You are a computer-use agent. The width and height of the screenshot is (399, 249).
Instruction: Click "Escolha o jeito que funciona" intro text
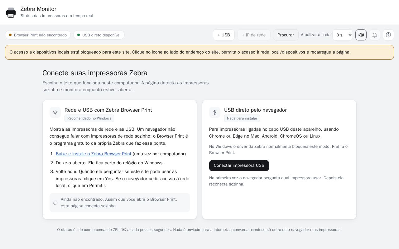coord(126,86)
